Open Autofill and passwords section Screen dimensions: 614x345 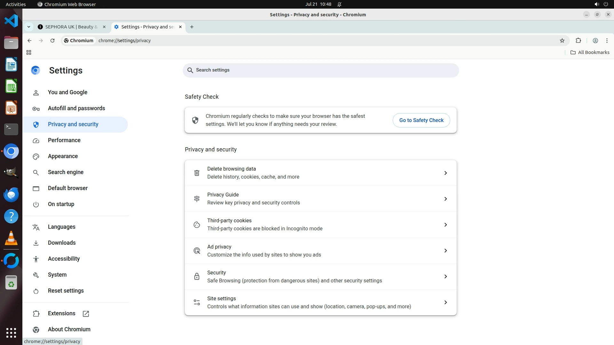point(76,108)
